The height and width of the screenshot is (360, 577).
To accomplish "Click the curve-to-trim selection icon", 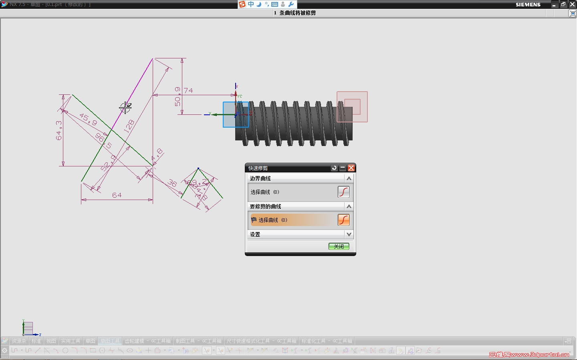I will pos(344,220).
